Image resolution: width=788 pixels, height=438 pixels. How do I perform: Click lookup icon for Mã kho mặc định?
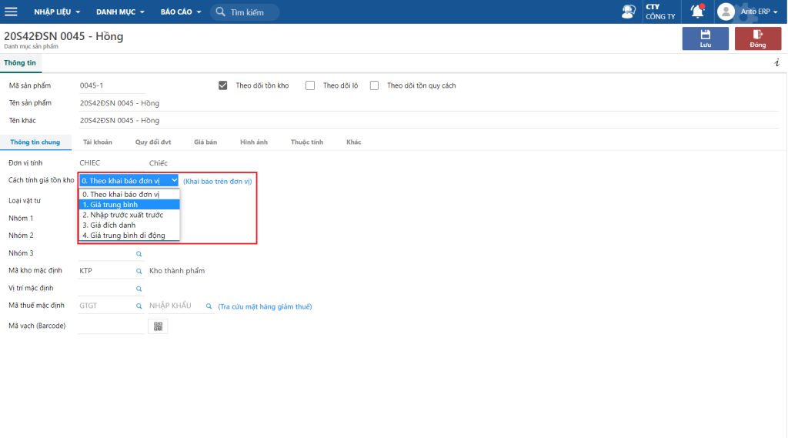click(139, 271)
